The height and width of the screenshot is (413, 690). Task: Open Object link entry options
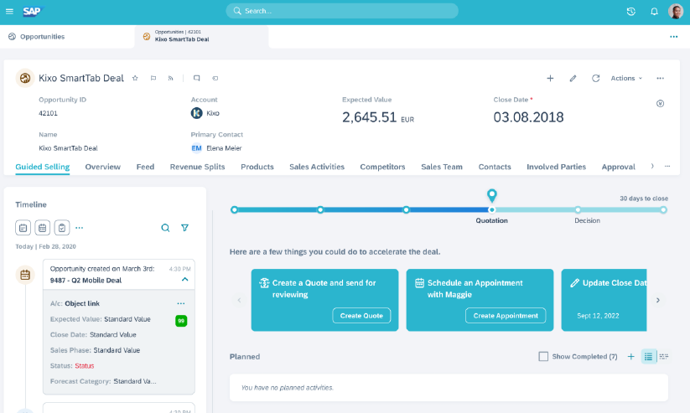(x=181, y=303)
